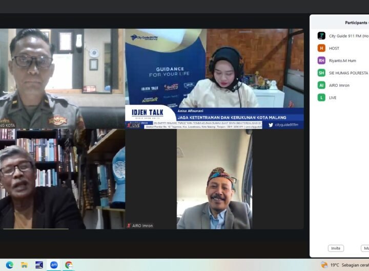Click the Mute button at panel bottom

tap(365, 248)
